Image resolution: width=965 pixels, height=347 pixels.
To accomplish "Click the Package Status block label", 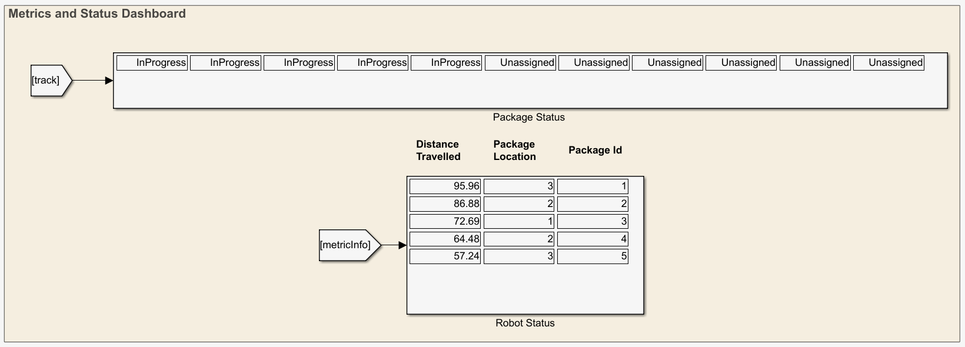I will 528,117.
